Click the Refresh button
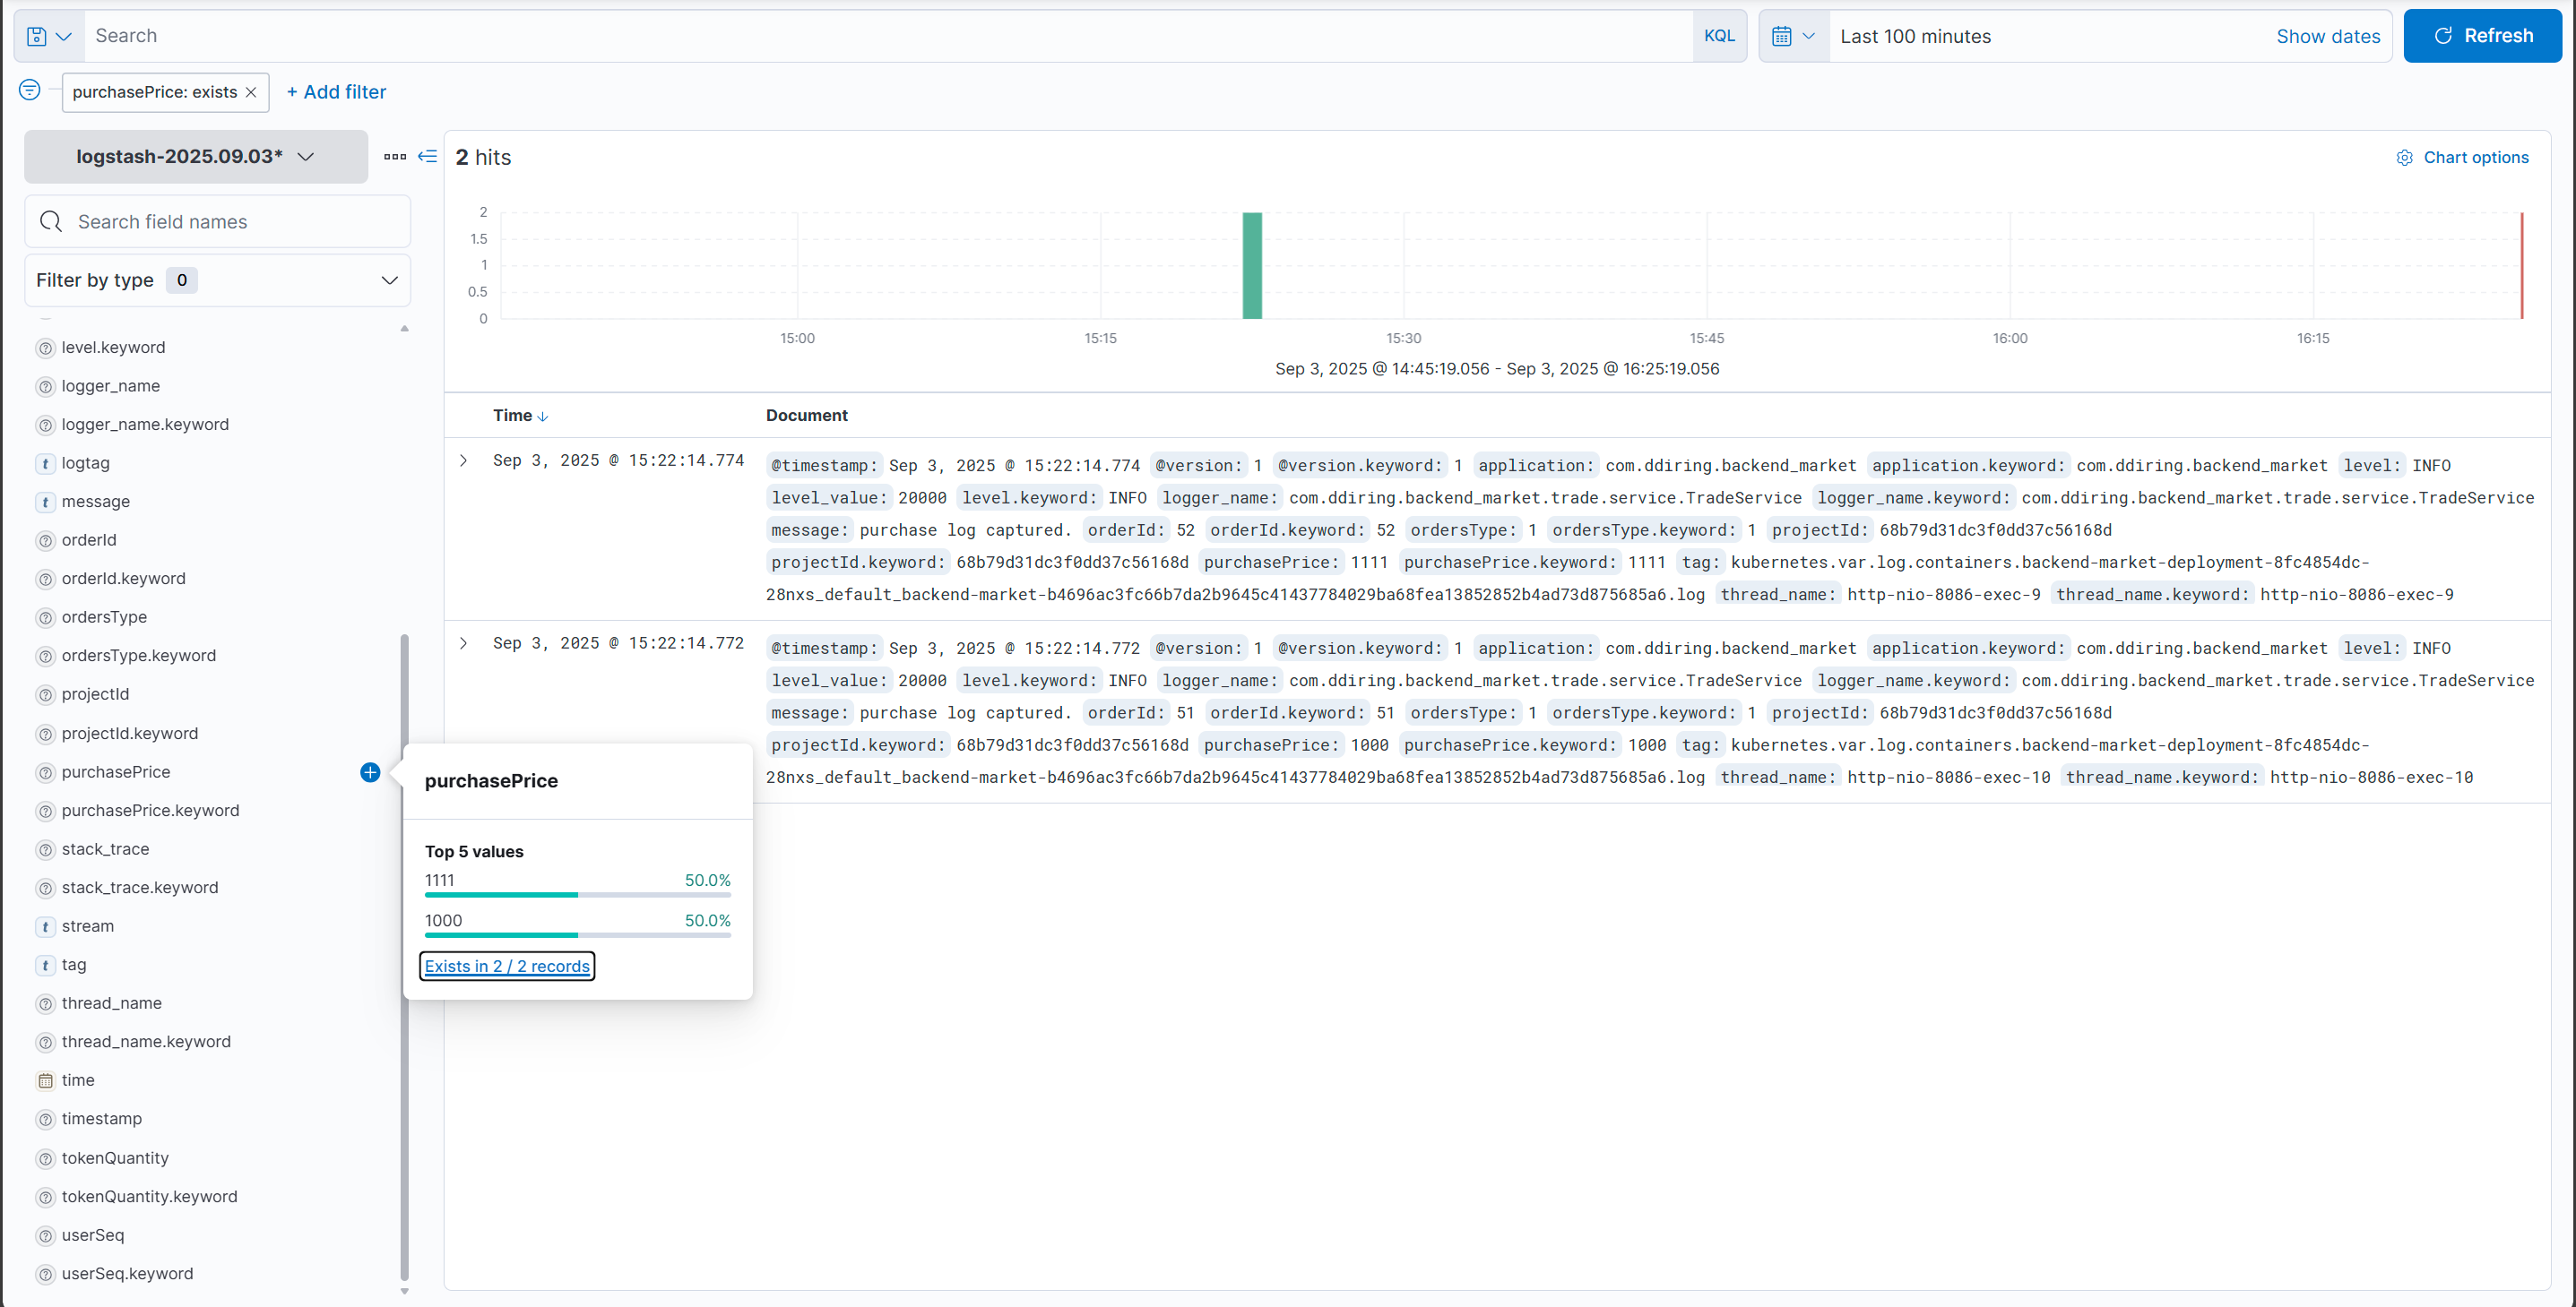 click(2482, 36)
